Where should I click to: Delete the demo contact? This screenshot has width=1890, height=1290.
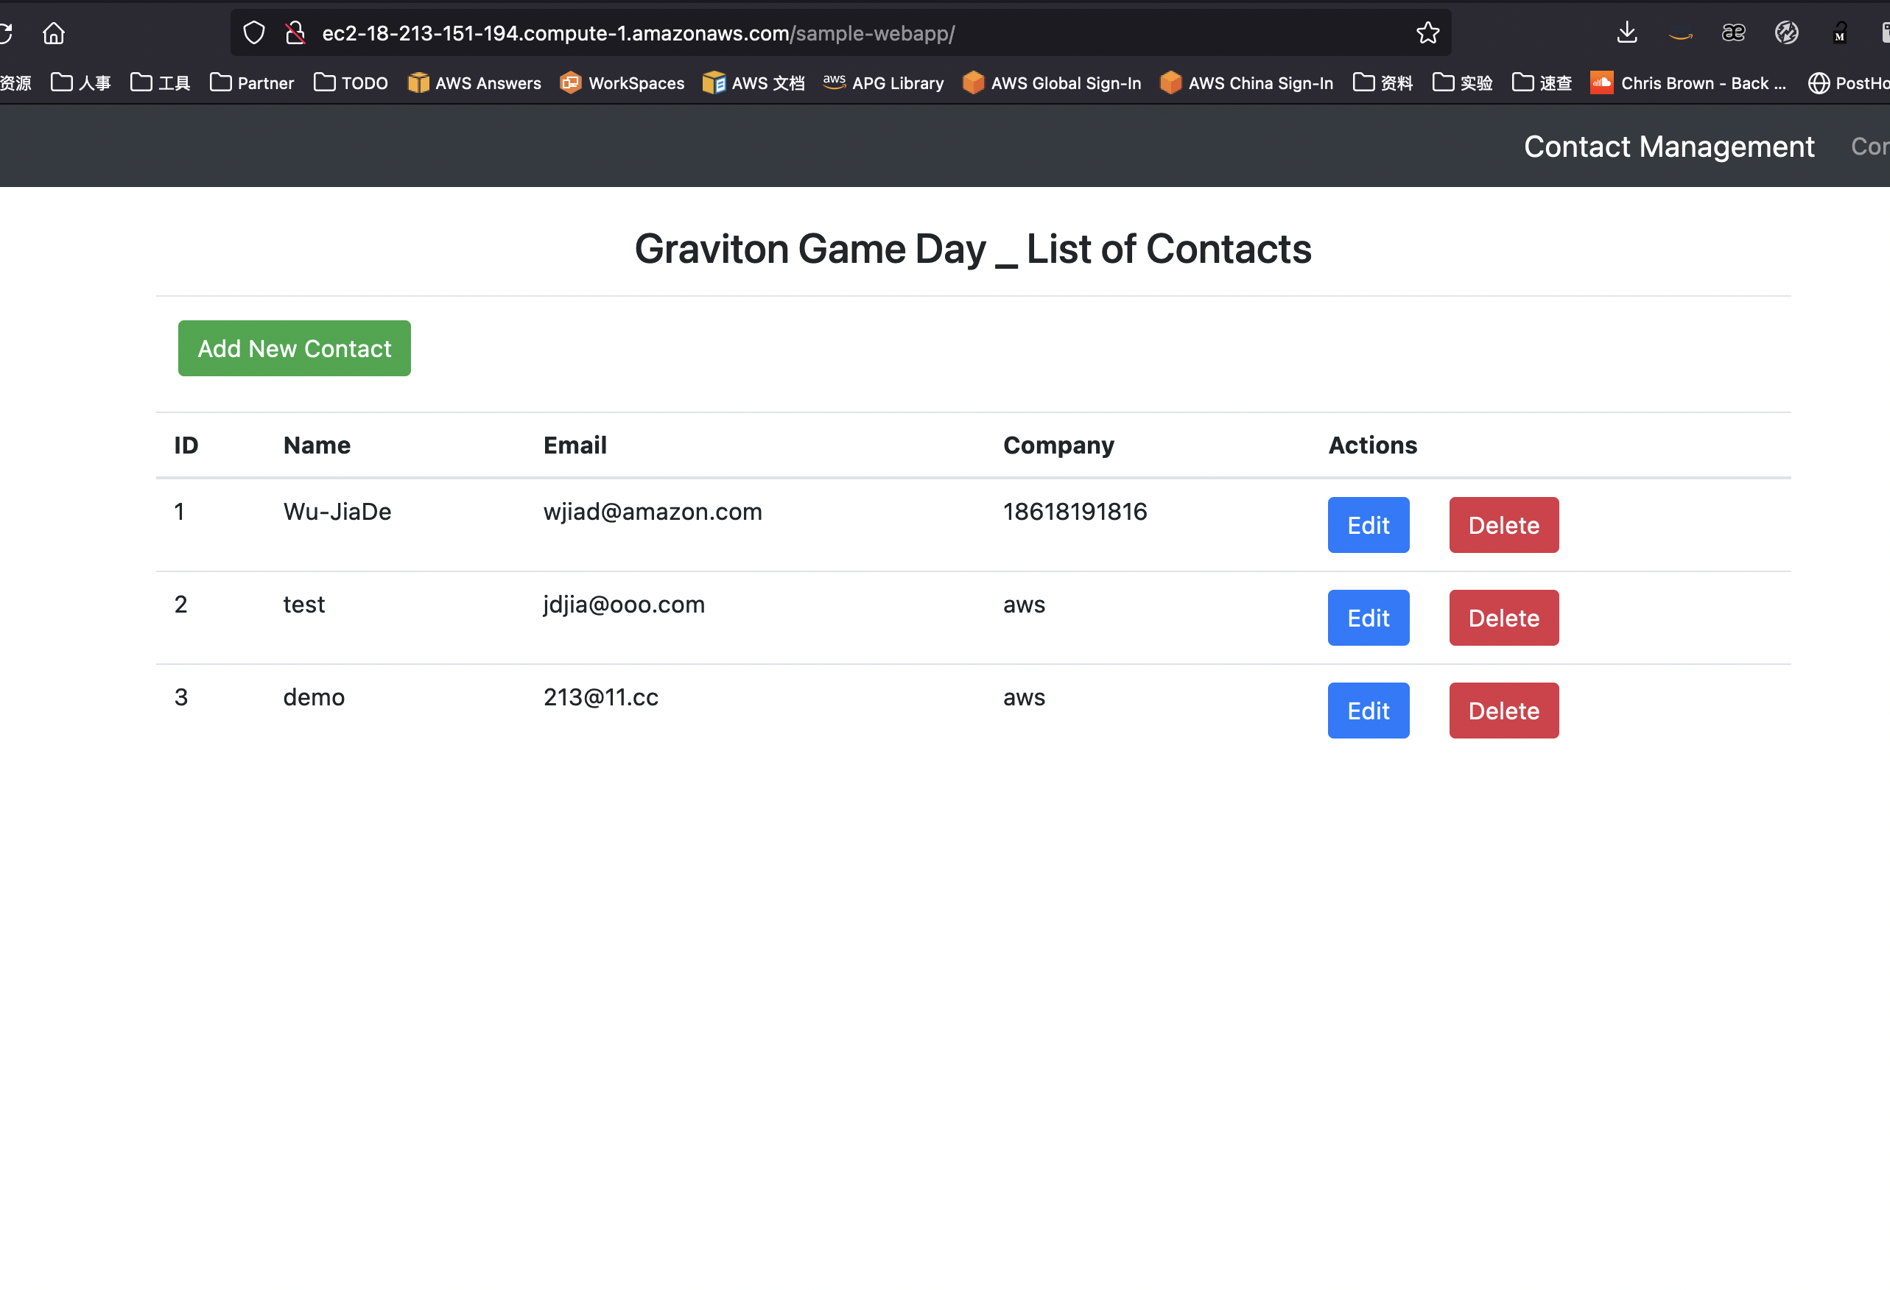click(x=1503, y=711)
